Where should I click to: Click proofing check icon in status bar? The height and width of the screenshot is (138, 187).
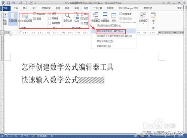pos(33,136)
